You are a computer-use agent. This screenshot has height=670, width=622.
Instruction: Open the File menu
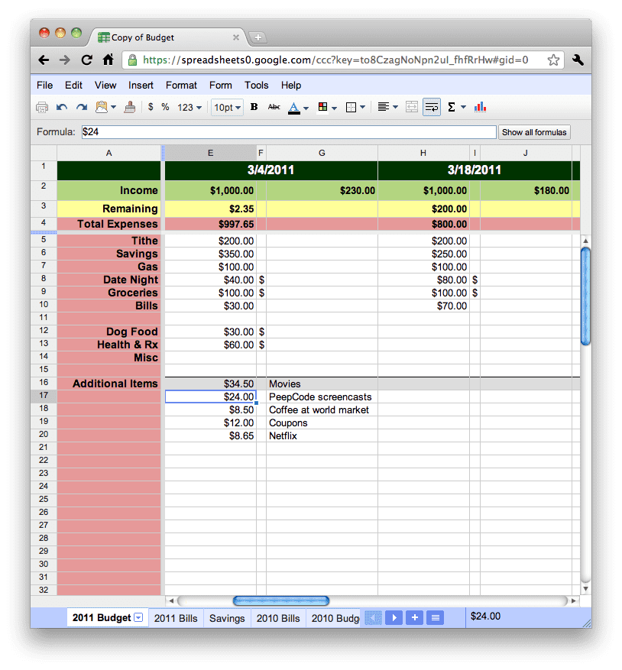point(44,85)
